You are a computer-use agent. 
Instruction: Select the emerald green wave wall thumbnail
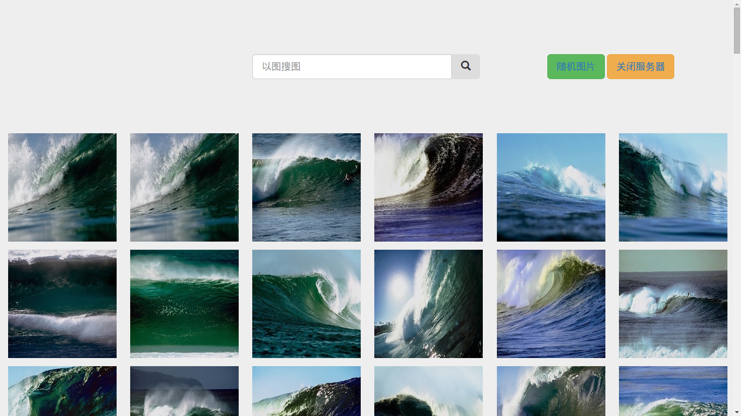click(x=184, y=303)
